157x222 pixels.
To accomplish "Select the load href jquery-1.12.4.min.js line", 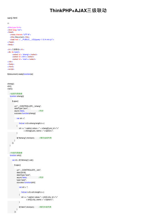I will (32, 40).
